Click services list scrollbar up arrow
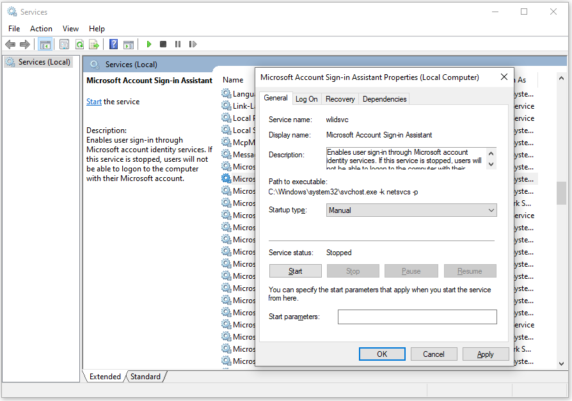 [561, 79]
